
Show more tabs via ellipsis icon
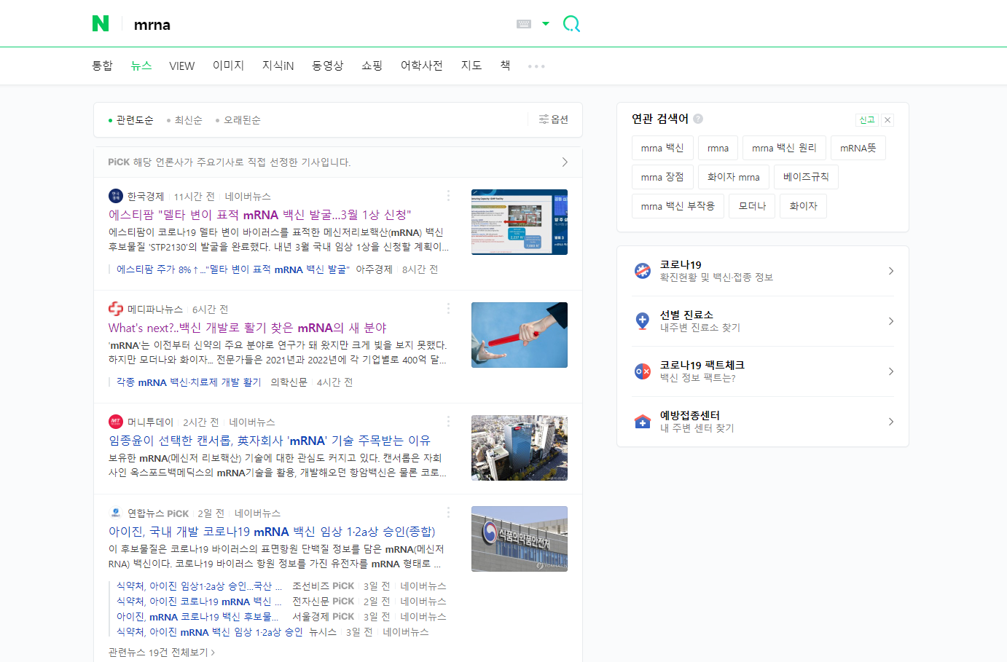coord(536,66)
